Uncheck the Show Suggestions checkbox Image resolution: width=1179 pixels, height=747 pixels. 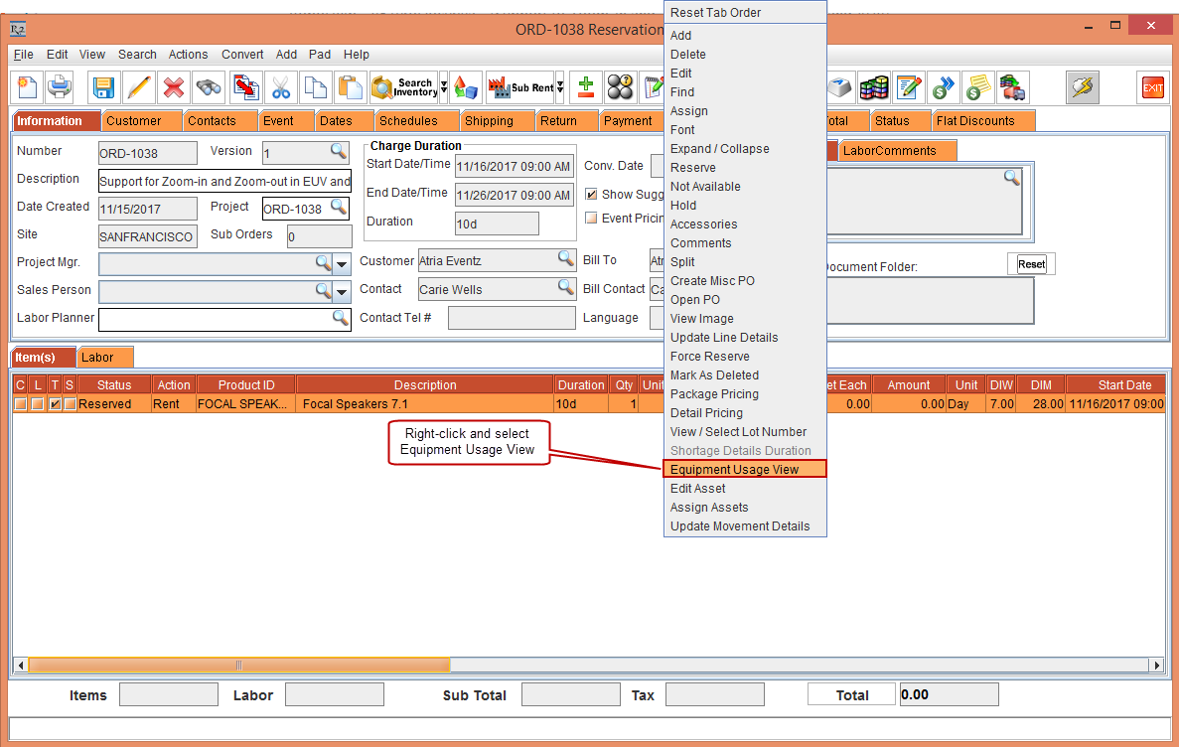(x=591, y=195)
